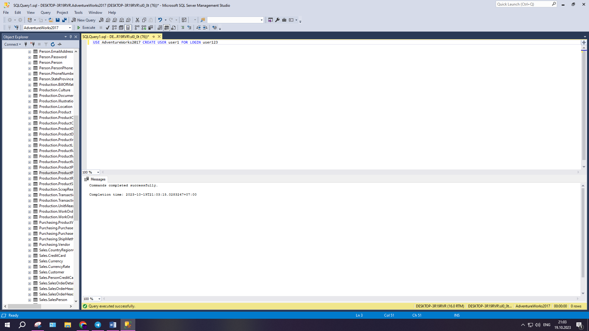Open Word from the Windows taskbar
This screenshot has width=589, height=331.
[113, 325]
